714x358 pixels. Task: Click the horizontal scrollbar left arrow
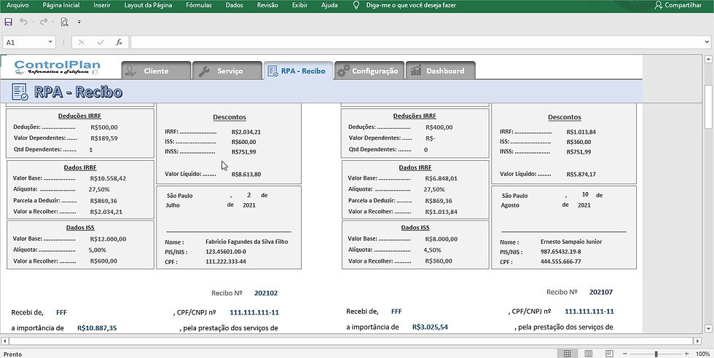5,341
